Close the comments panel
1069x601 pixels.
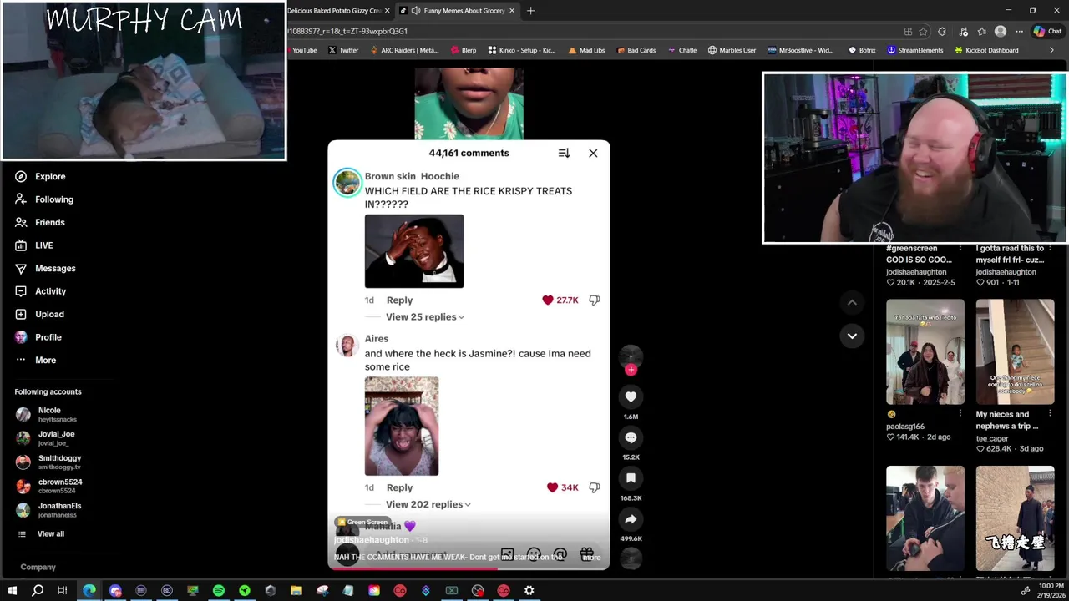[x=593, y=153]
